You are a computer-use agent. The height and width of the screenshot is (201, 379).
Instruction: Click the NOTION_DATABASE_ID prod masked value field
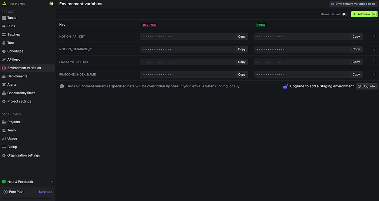[x=302, y=49]
